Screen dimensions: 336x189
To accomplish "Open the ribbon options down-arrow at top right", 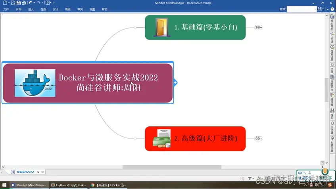I will pyautogui.click(x=328, y=9).
